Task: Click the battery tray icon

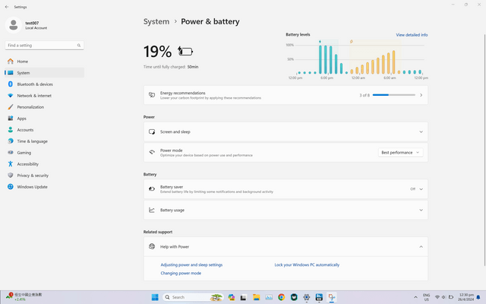Action: [x=451, y=297]
